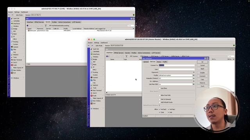Open Bridge in the Home-Router sidebar

95,59
